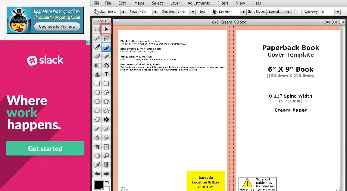Click the left arrow undo icon
Viewport: 347px width, 191px height.
click(x=97, y=174)
